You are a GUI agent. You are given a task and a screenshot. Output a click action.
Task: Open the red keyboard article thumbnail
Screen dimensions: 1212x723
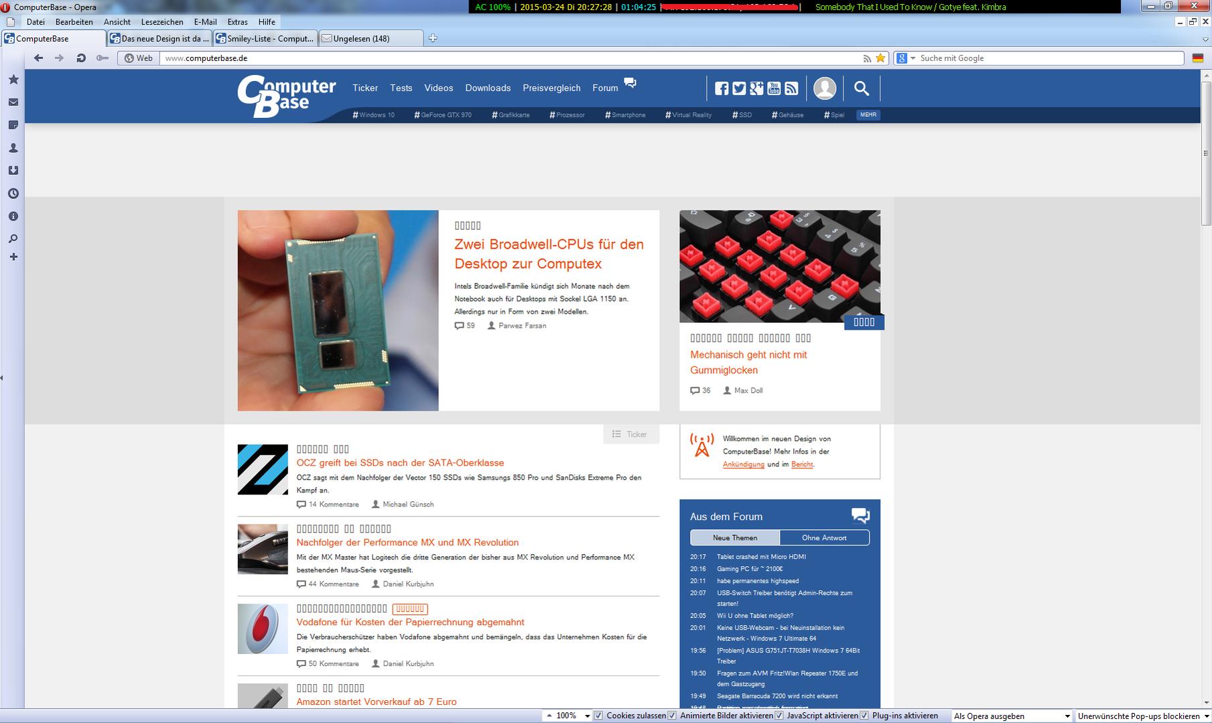[780, 266]
